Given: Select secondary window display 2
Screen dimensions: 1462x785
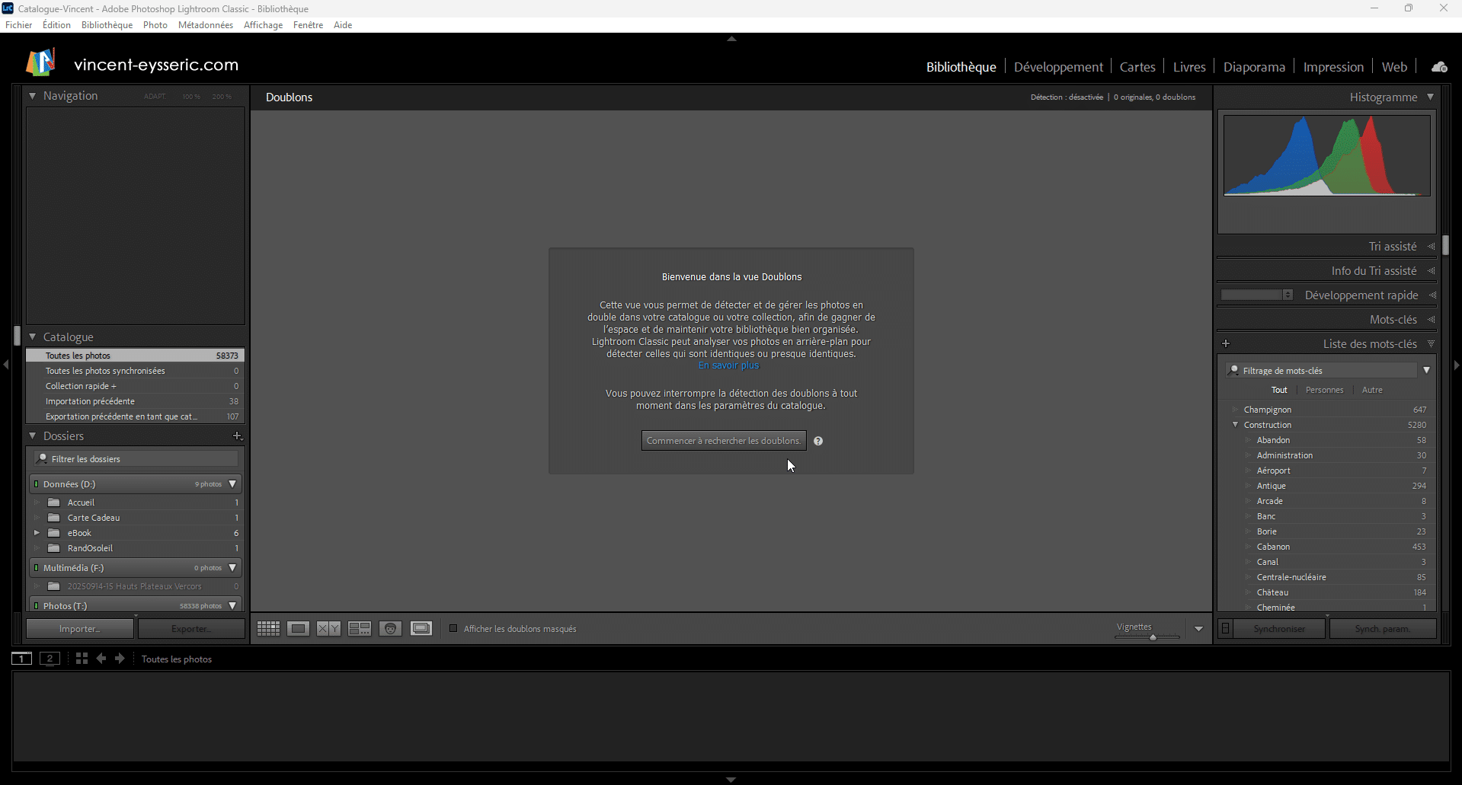Looking at the screenshot, I should pos(50,659).
